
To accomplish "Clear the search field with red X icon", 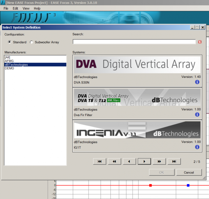I will click(x=200, y=42).
